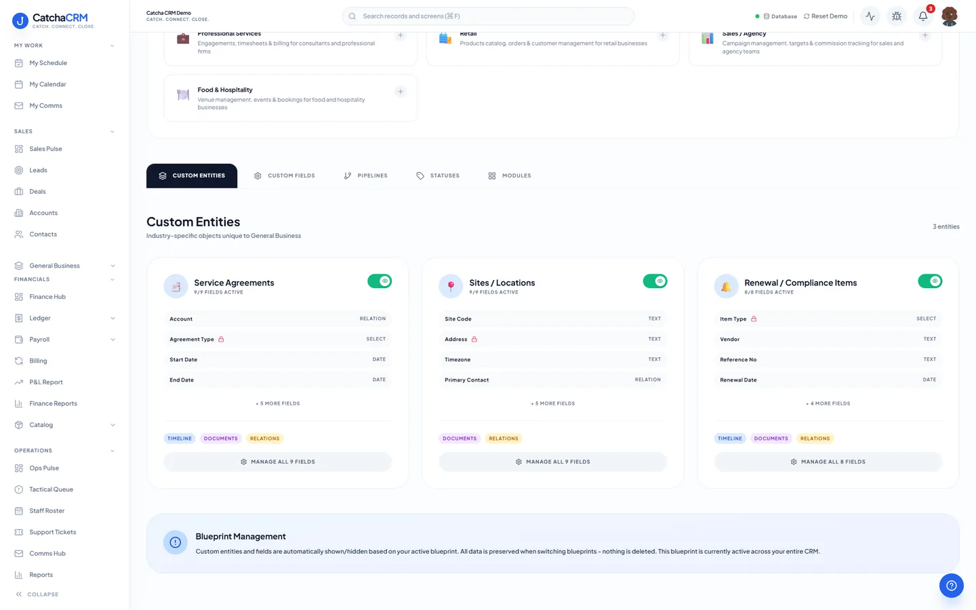The image size is (976, 610).
Task: Switch to the Custom Fields tab
Action: point(284,176)
